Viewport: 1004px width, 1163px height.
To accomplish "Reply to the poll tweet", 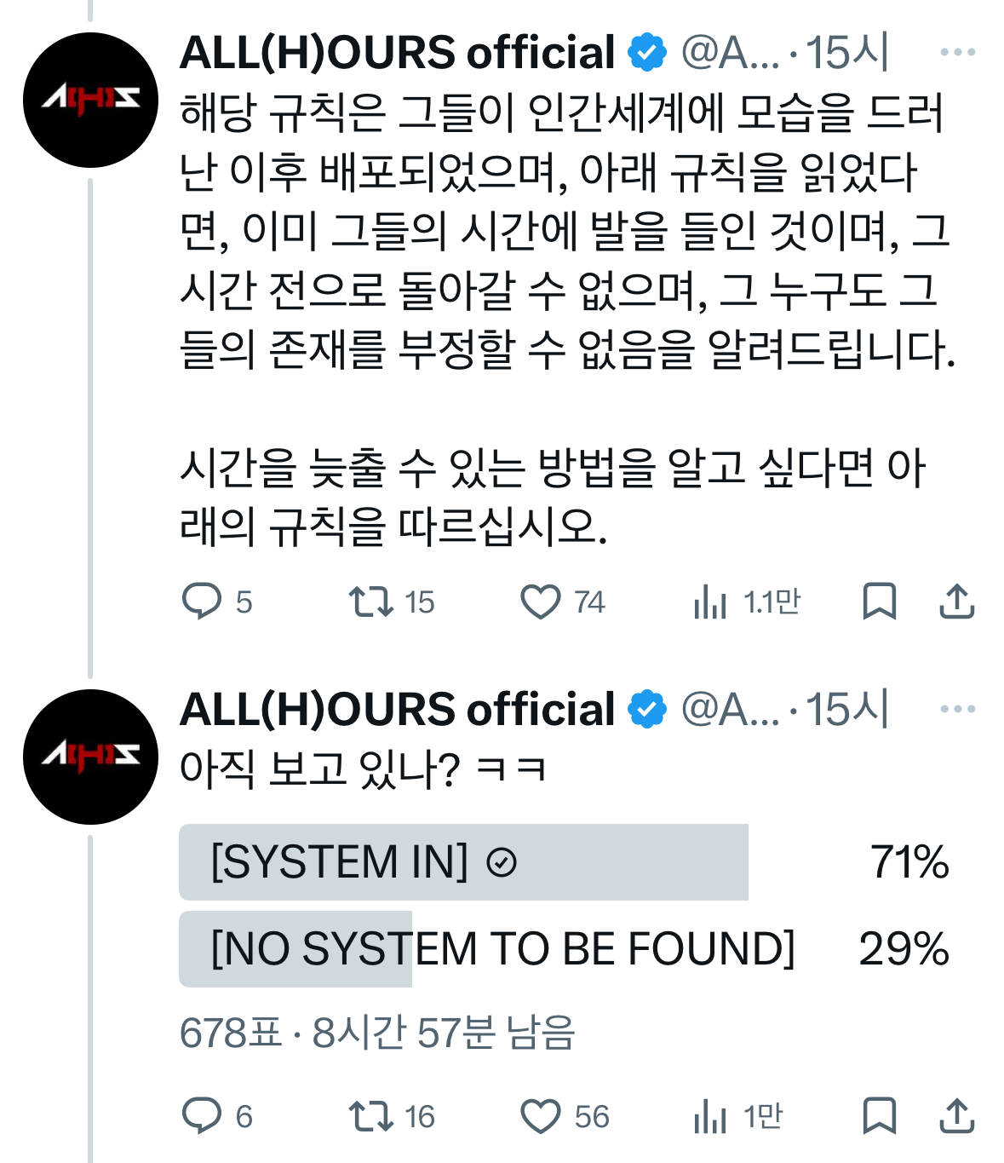I will (x=202, y=1116).
